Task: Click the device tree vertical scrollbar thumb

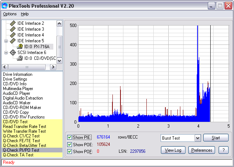Action: point(60,47)
